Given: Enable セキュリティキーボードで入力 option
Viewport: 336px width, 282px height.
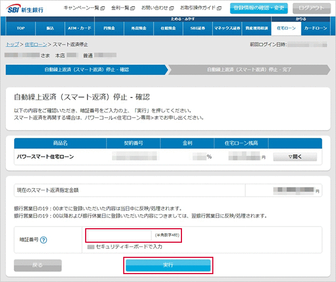Looking at the screenshot, I should (123, 247).
